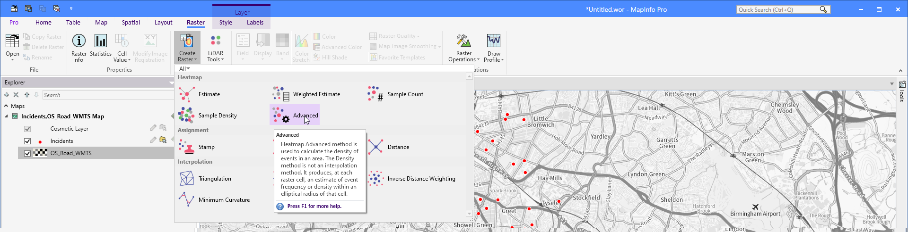This screenshot has width=908, height=232.
Task: Open the map window dropdown arrow
Action: (x=892, y=84)
